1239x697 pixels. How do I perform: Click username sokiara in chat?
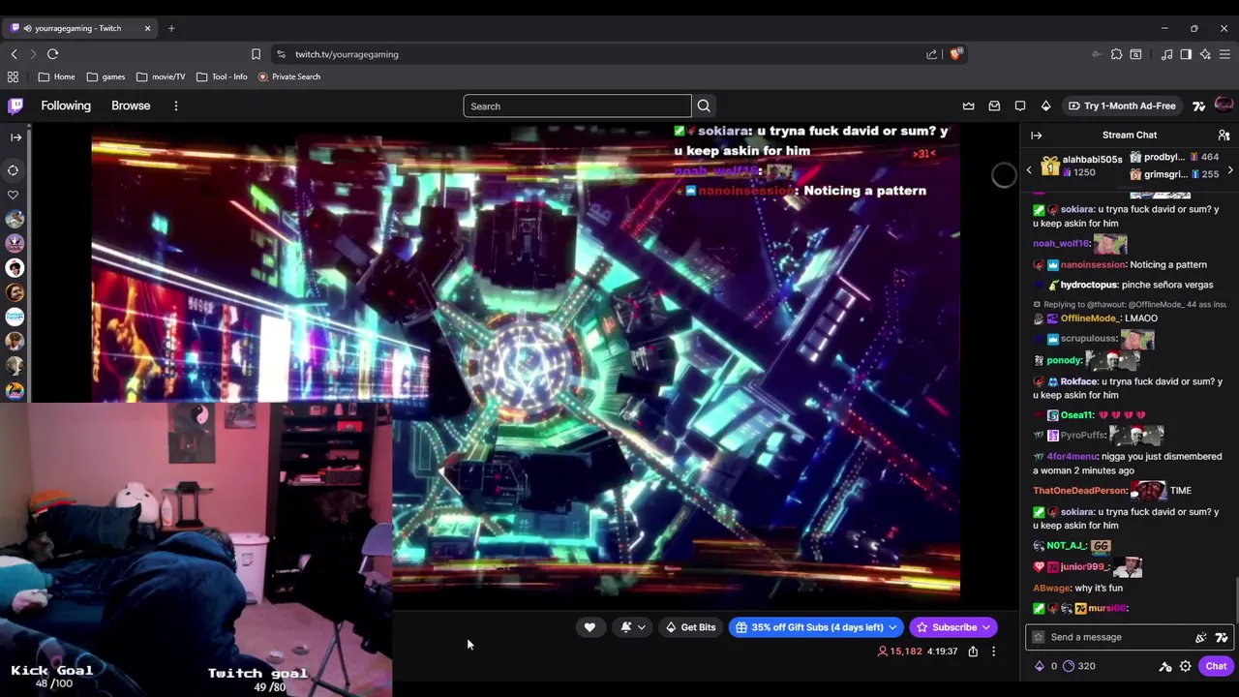coord(1077,209)
